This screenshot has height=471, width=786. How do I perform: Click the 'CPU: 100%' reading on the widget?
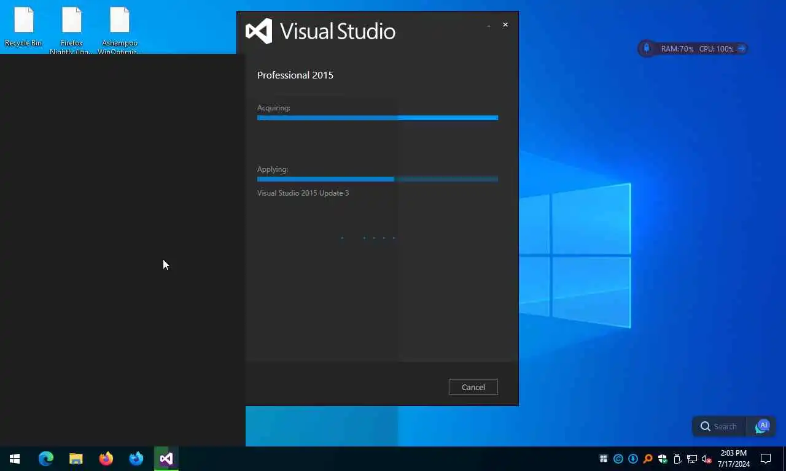click(717, 49)
